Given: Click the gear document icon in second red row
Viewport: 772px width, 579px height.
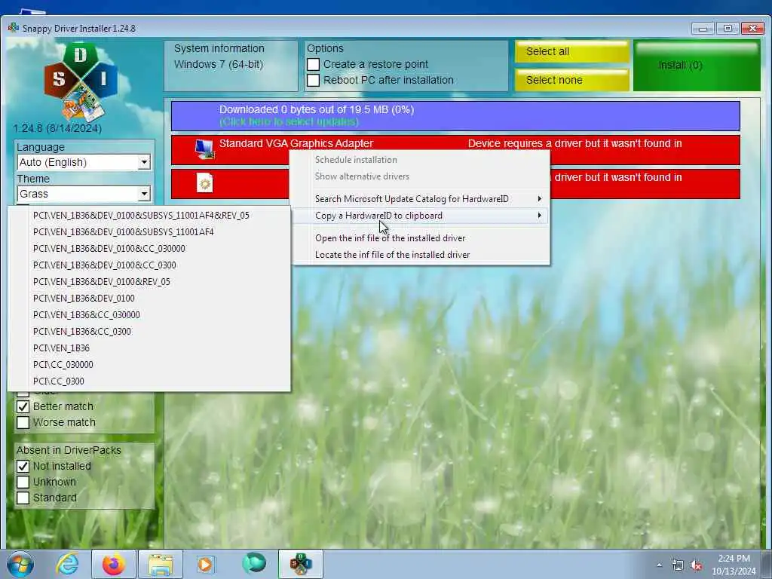Looking at the screenshot, I should 204,182.
